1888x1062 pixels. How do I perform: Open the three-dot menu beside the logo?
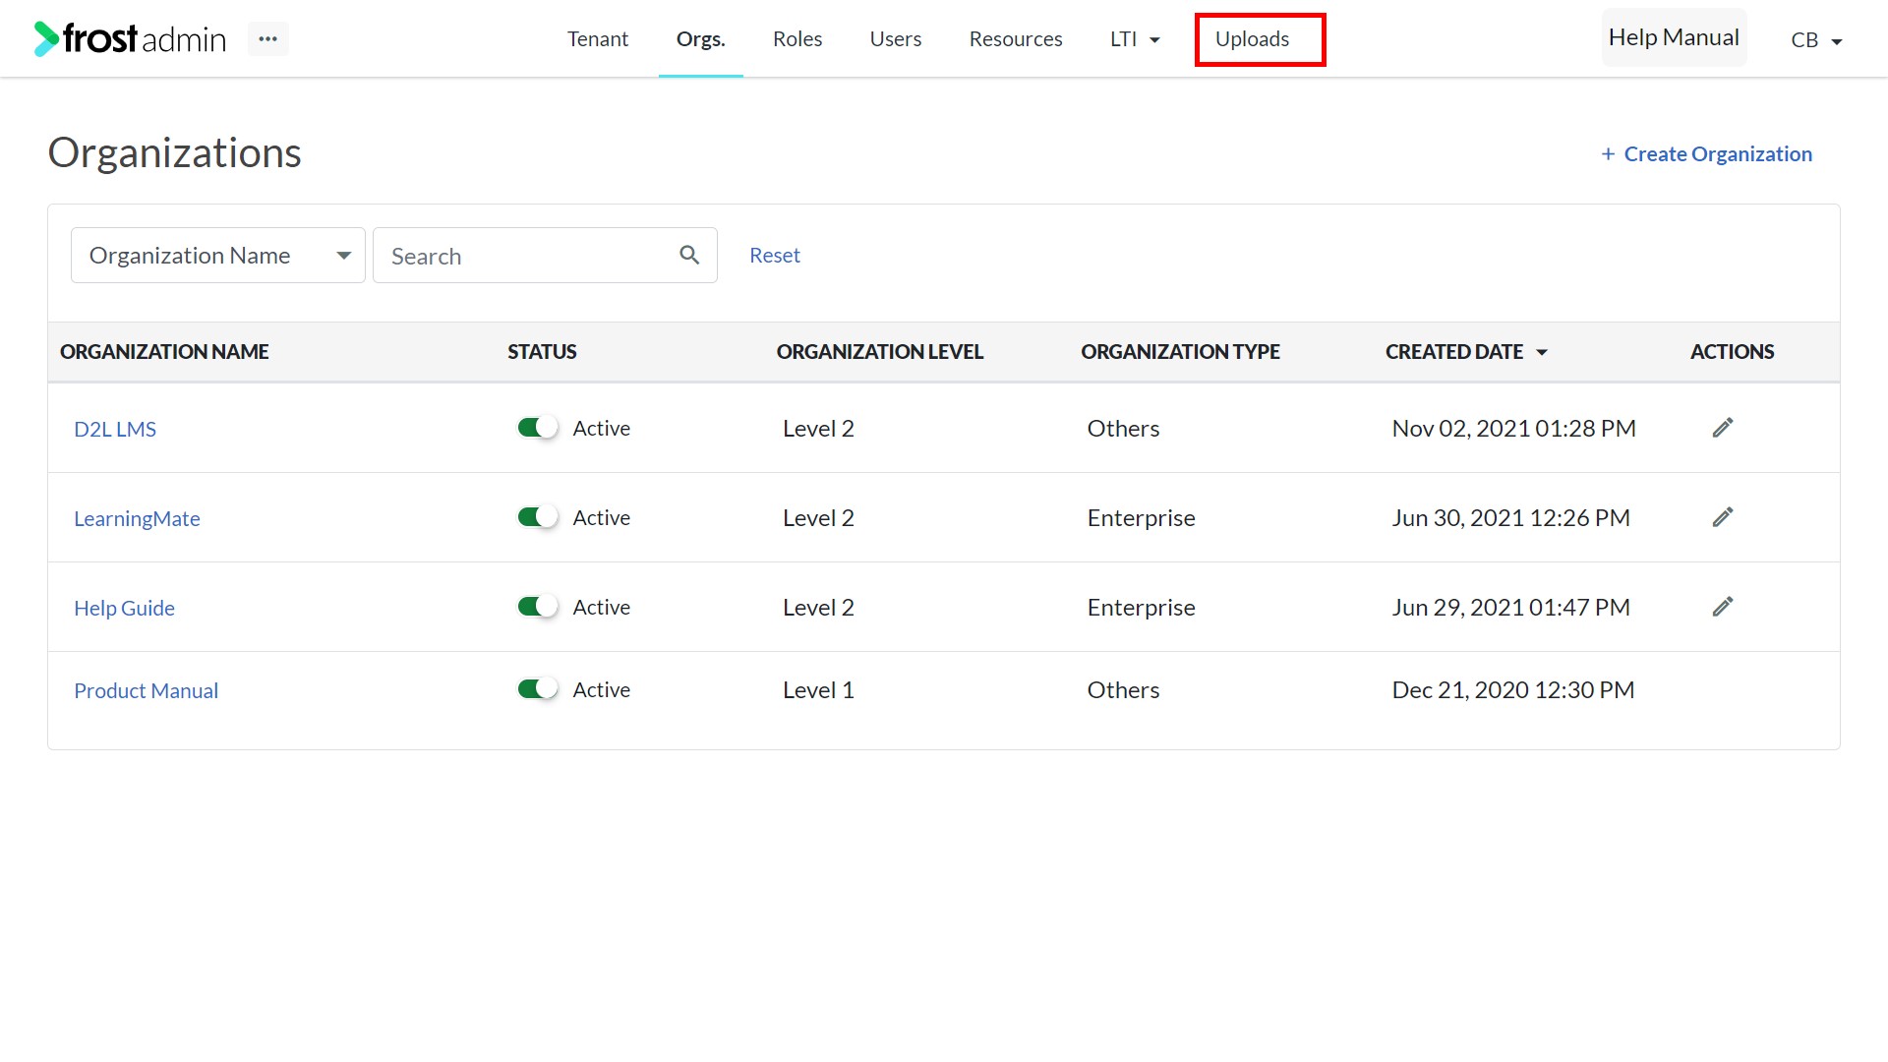[x=268, y=38]
